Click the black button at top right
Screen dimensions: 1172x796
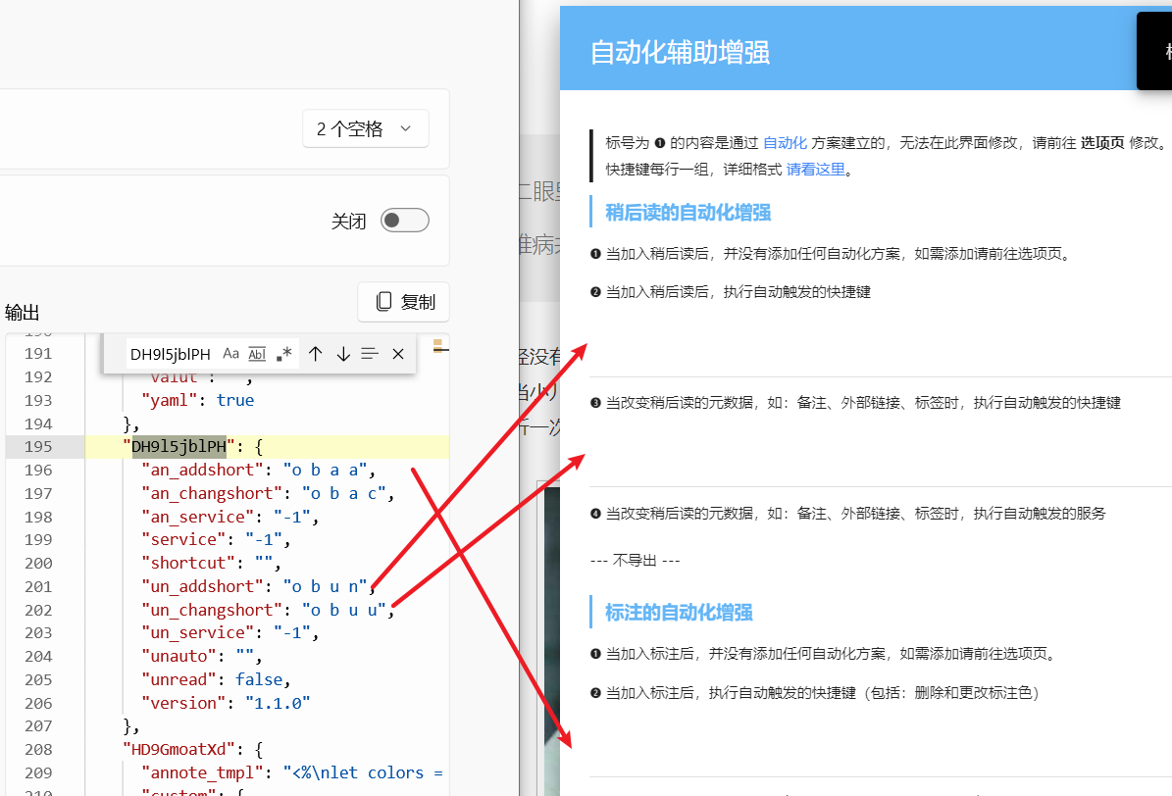(1157, 51)
